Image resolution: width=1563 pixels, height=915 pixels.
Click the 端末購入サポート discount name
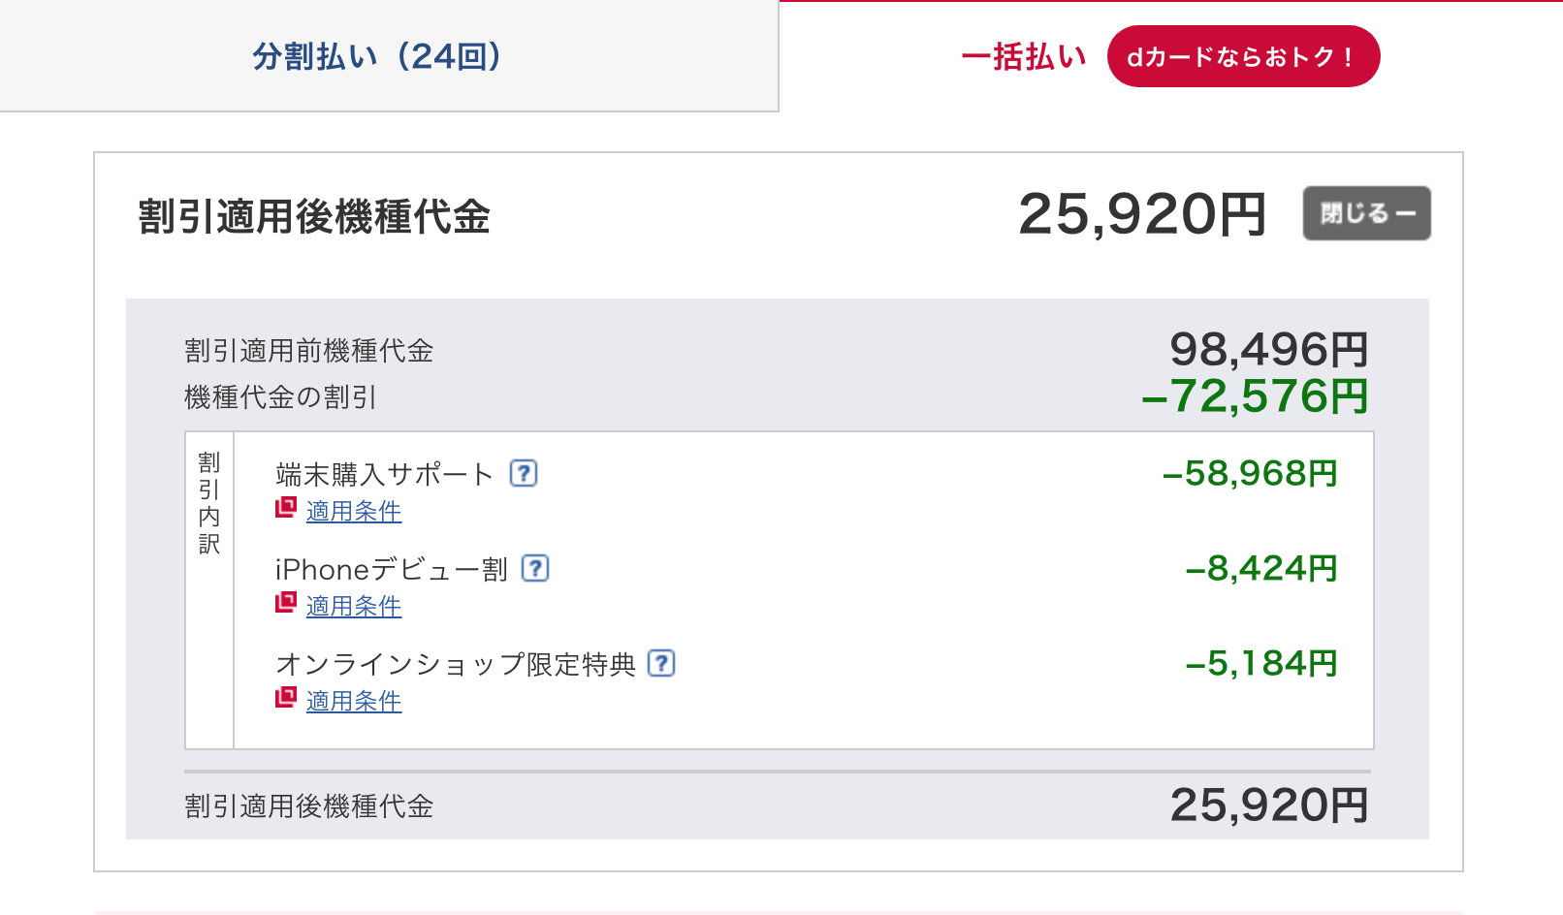[x=385, y=474]
